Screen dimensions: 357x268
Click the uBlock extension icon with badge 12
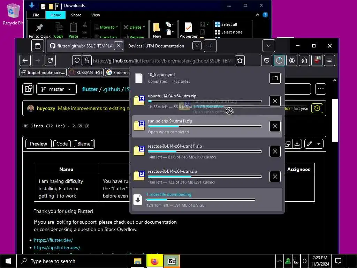tap(317, 60)
